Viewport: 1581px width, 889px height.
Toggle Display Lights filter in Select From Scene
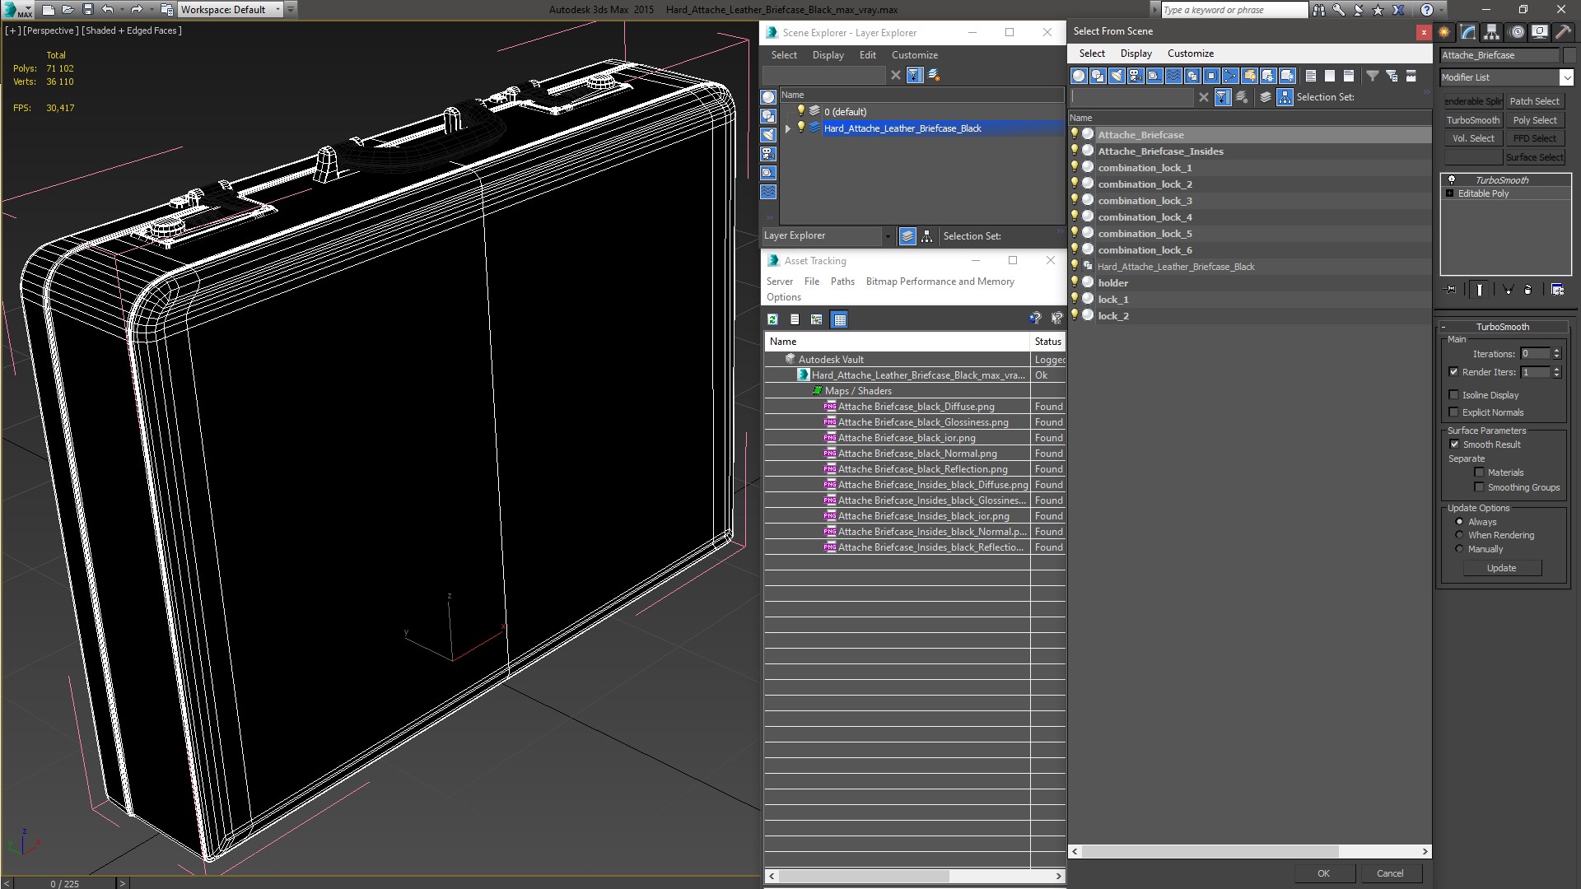[1117, 76]
